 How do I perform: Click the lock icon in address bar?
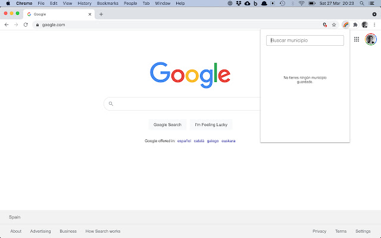[x=37, y=25]
